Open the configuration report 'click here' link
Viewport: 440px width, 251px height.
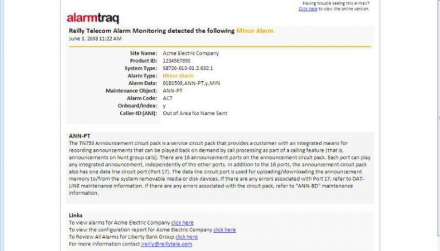pos(225,230)
